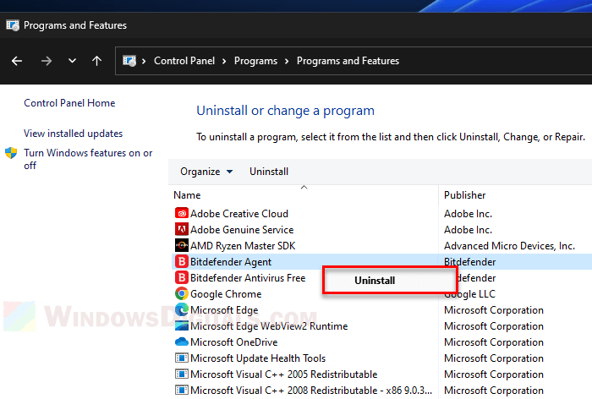The height and width of the screenshot is (399, 592).
Task: Click Microsoft Corporation publisher for WebView2 Runtime
Action: click(494, 326)
